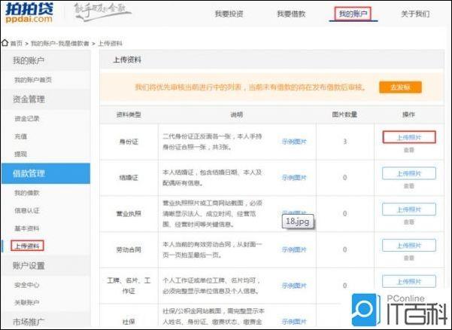Open 示例图片 link for 劳动合同
The image size is (452, 330).
click(294, 249)
